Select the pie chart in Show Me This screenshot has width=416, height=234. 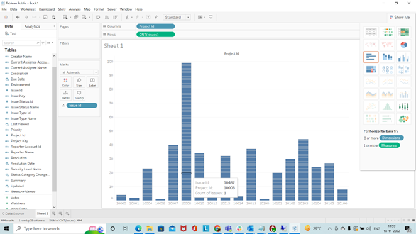tap(403, 45)
